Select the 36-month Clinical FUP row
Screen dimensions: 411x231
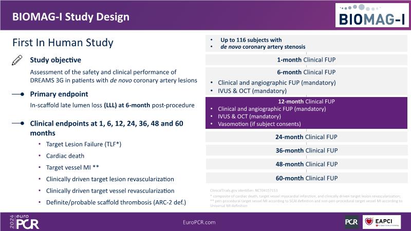[306, 151]
